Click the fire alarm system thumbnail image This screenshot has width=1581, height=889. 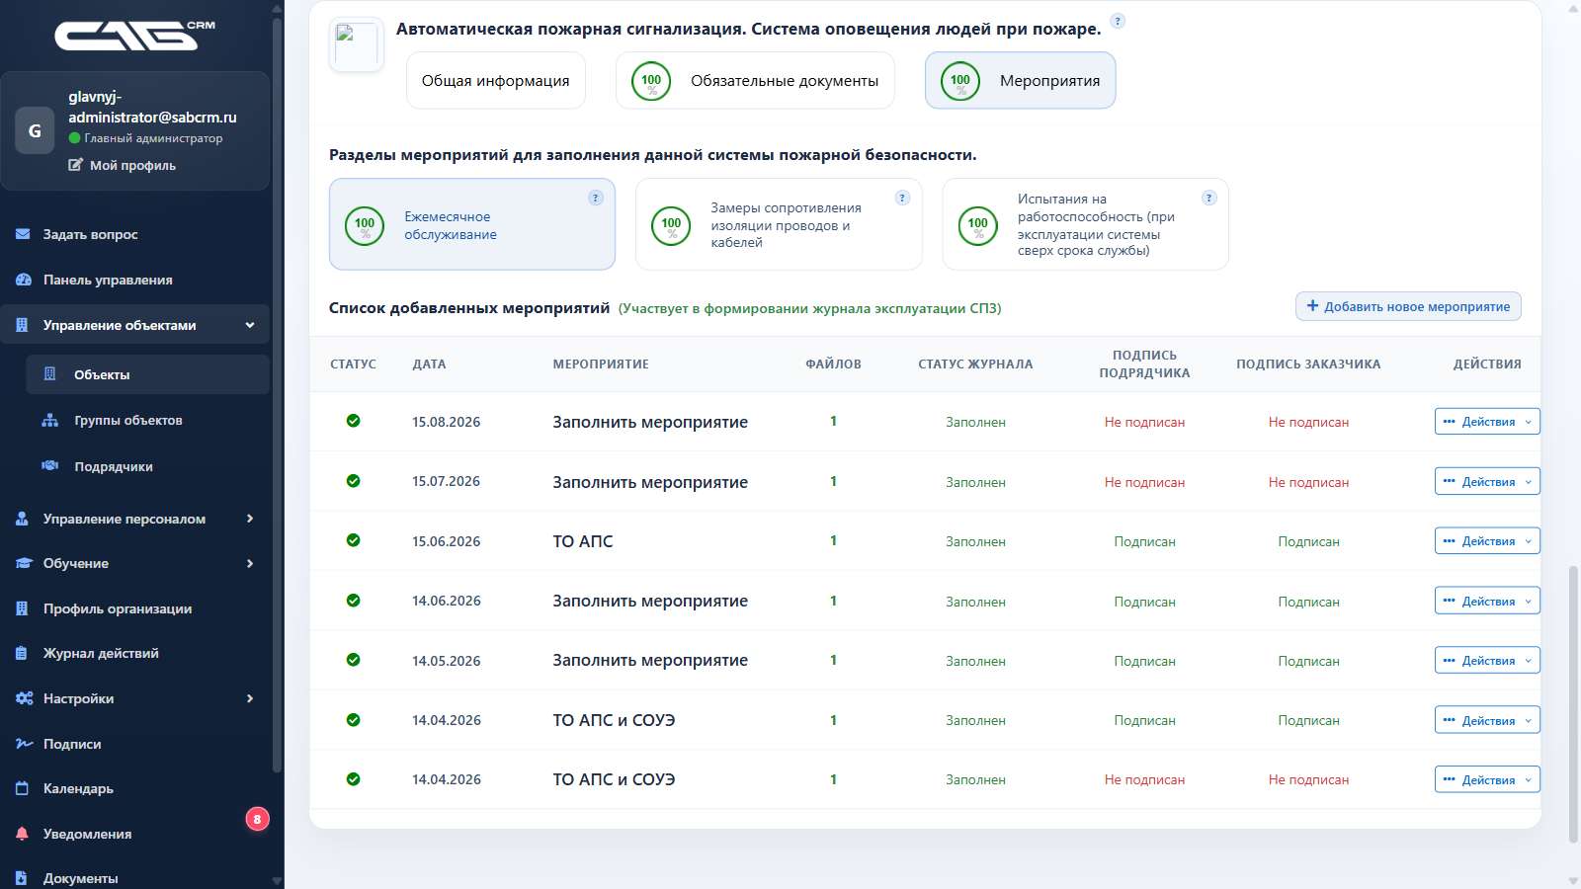357,44
